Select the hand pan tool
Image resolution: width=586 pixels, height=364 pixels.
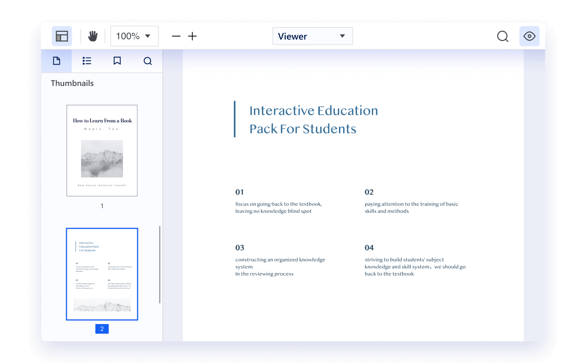point(92,36)
